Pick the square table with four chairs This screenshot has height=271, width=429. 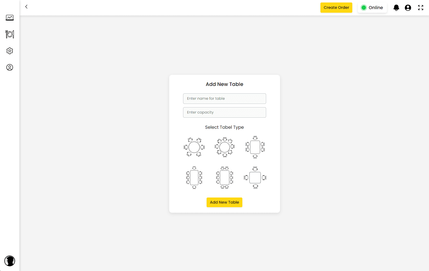(x=255, y=178)
